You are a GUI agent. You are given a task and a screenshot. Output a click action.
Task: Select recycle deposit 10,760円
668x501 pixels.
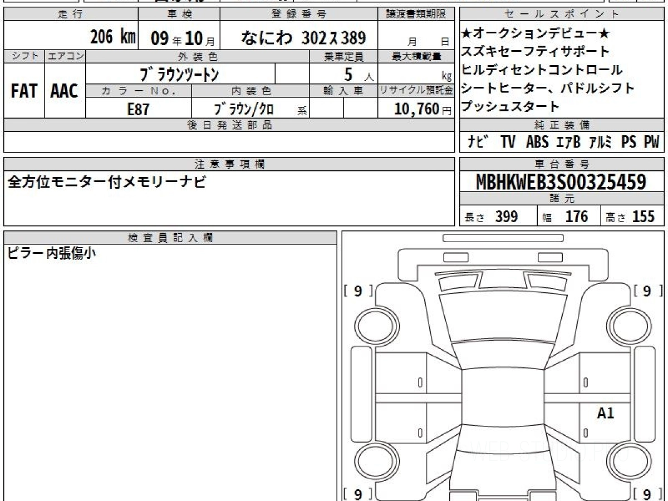[x=424, y=109]
